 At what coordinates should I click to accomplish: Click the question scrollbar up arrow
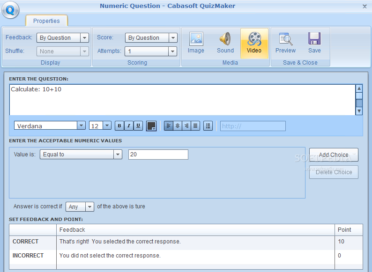pos(359,88)
